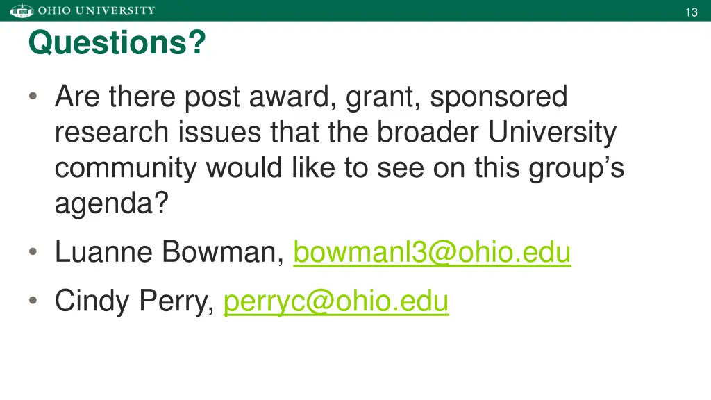Click the bullet point beside Cindy Perry
This screenshot has height=400, width=711.
(x=33, y=300)
